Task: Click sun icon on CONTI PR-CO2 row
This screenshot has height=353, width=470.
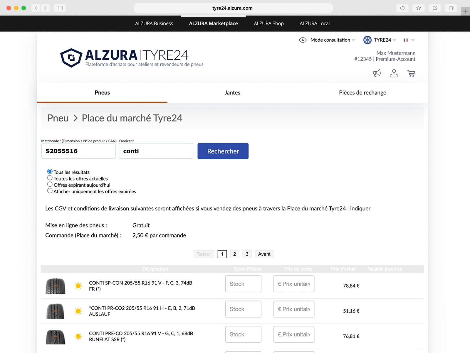Action: tap(78, 311)
